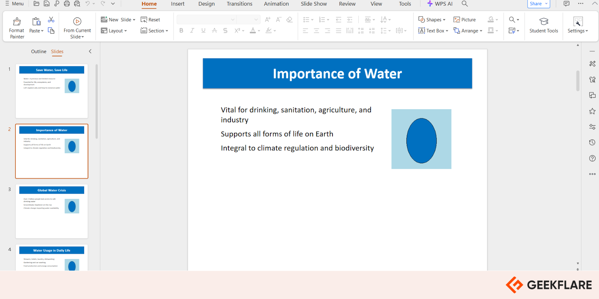This screenshot has height=299, width=599.
Task: Open the comments icon near Share
Action: (566, 4)
